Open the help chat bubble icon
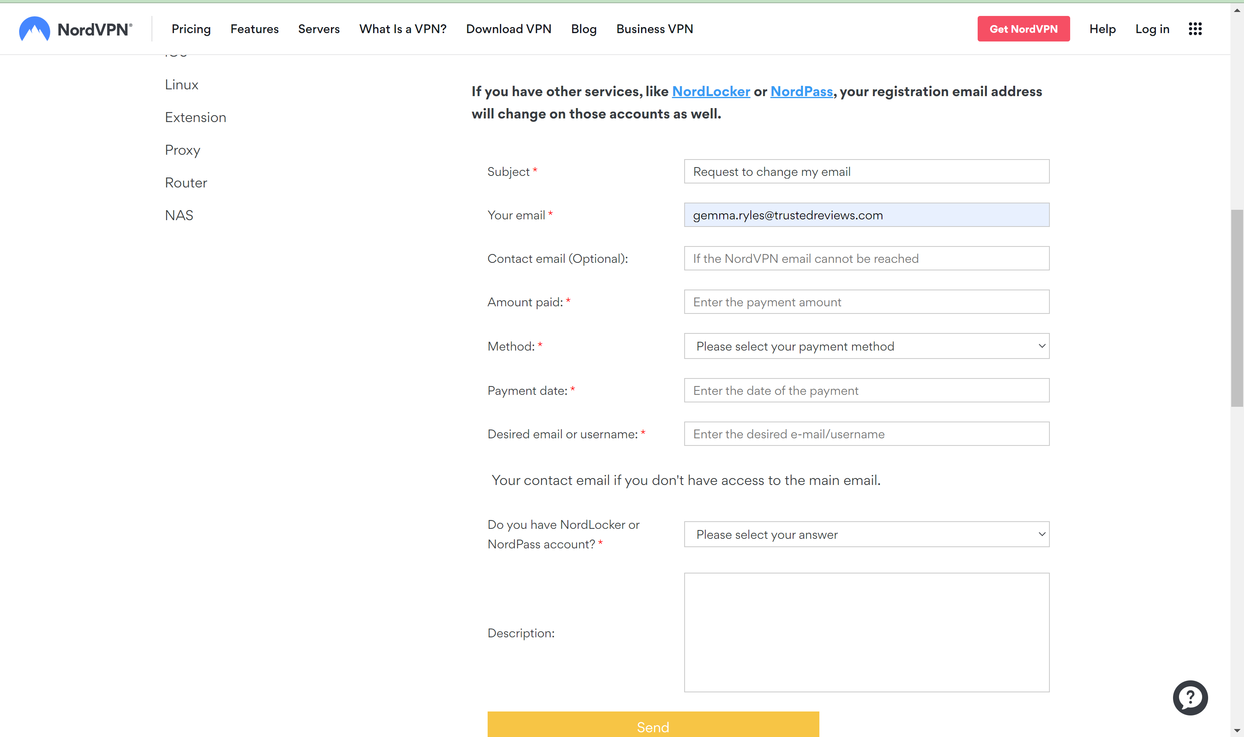The height and width of the screenshot is (737, 1244). click(1190, 697)
